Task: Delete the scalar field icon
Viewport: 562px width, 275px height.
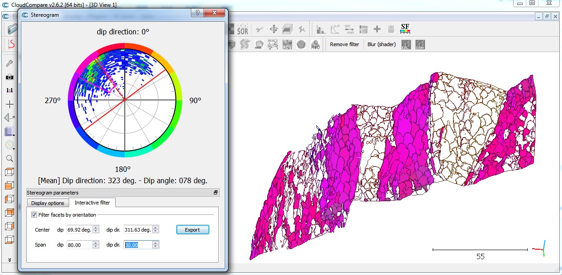Action: [x=363, y=29]
